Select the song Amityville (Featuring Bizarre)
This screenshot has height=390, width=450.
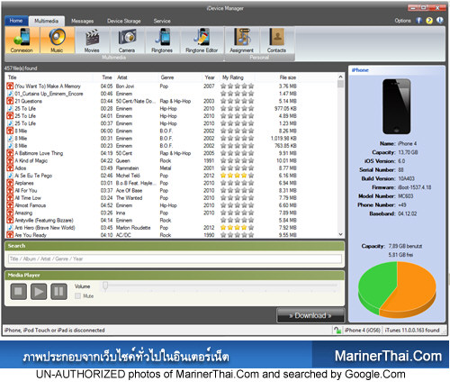click(x=44, y=221)
